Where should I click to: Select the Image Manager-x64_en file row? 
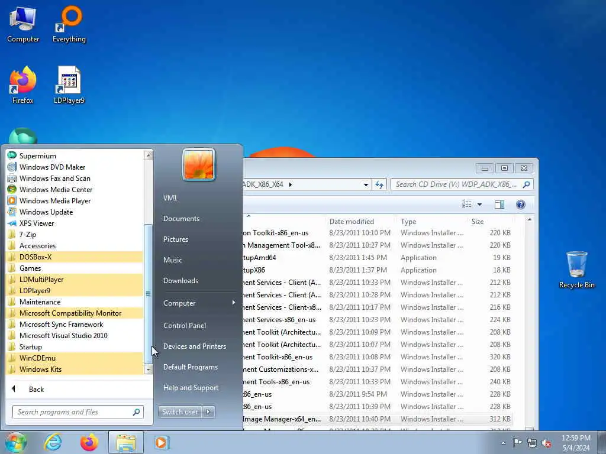378,419
